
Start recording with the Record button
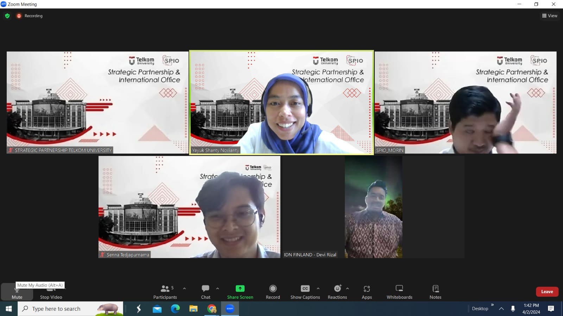(x=273, y=292)
